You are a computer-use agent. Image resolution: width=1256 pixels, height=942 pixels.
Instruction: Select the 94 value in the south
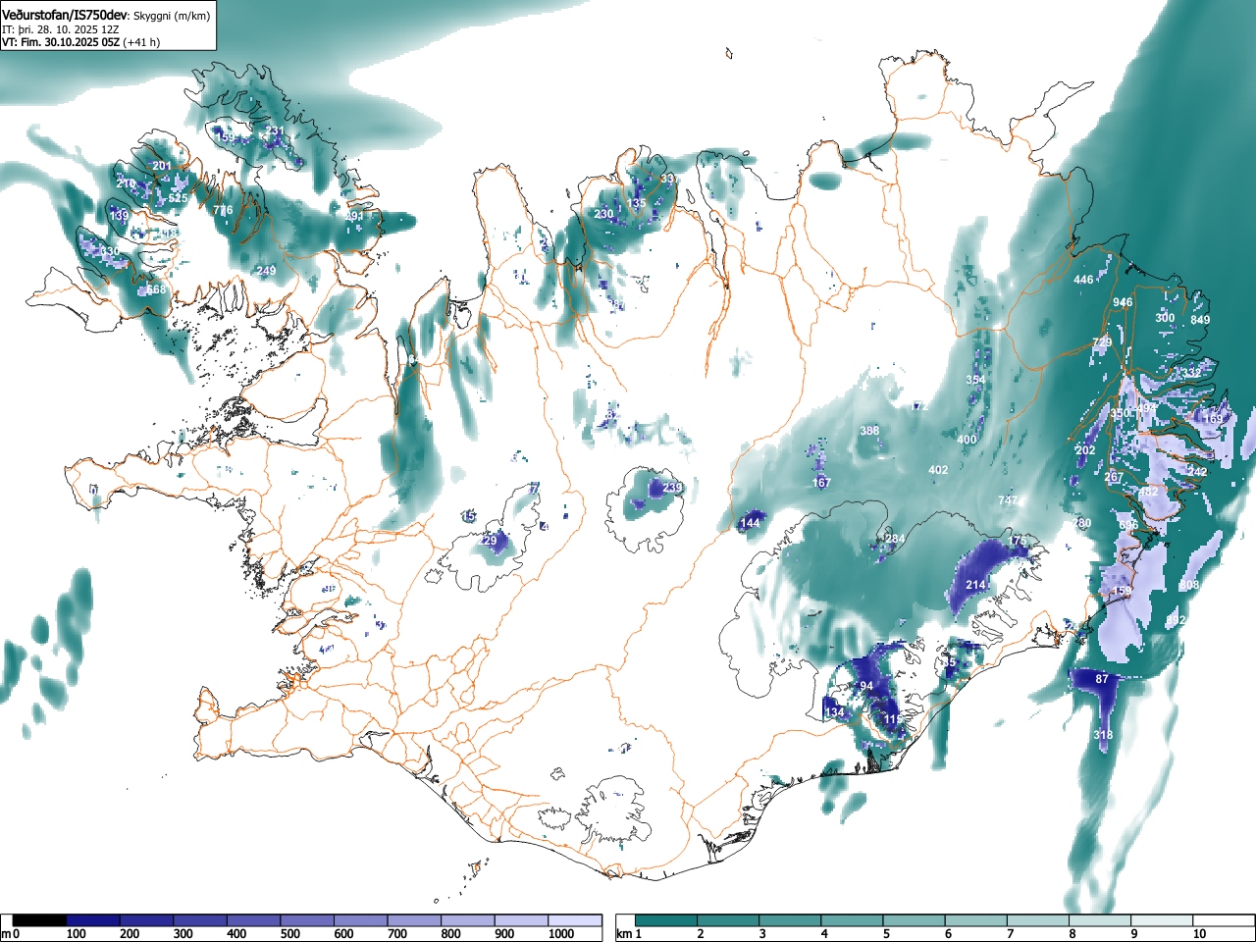[866, 686]
